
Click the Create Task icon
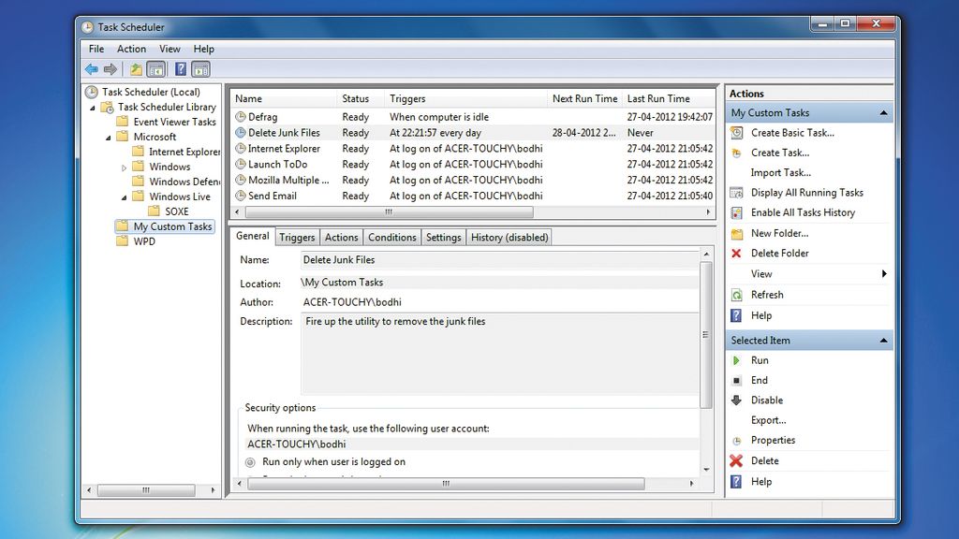(736, 153)
